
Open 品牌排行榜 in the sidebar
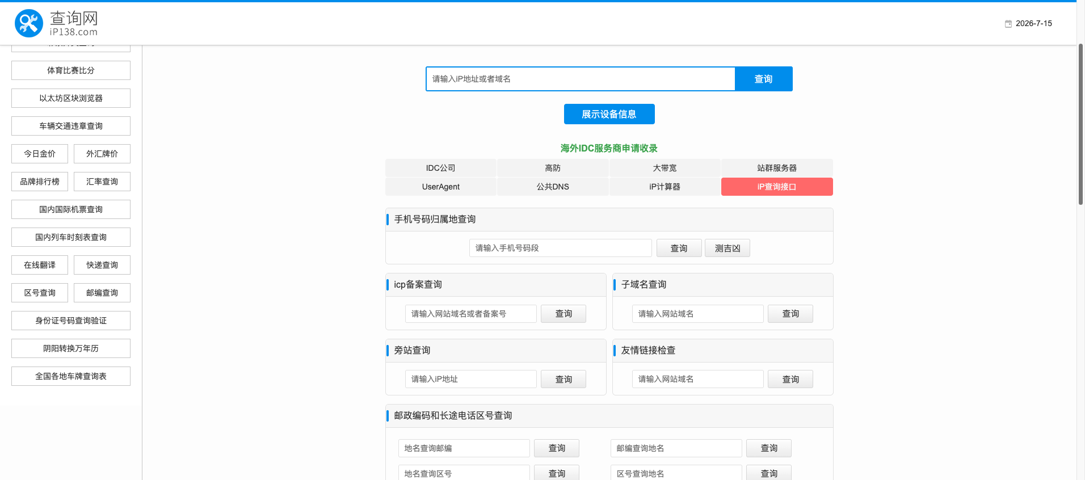coord(40,182)
